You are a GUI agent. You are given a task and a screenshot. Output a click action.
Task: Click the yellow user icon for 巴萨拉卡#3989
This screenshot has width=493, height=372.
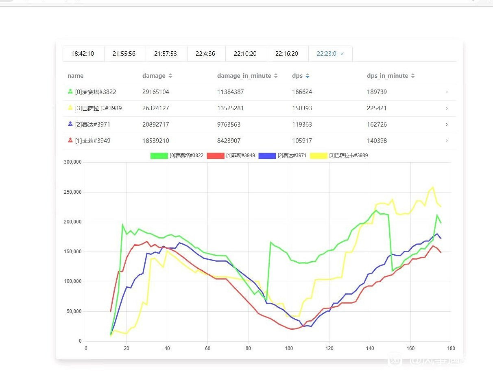(70, 108)
